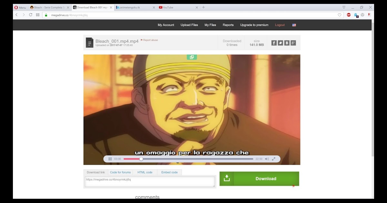Viewport: 387px width, 203px height.
Task: Click the file document icon beside Bleach_001.mp4
Action: pyautogui.click(x=89, y=43)
